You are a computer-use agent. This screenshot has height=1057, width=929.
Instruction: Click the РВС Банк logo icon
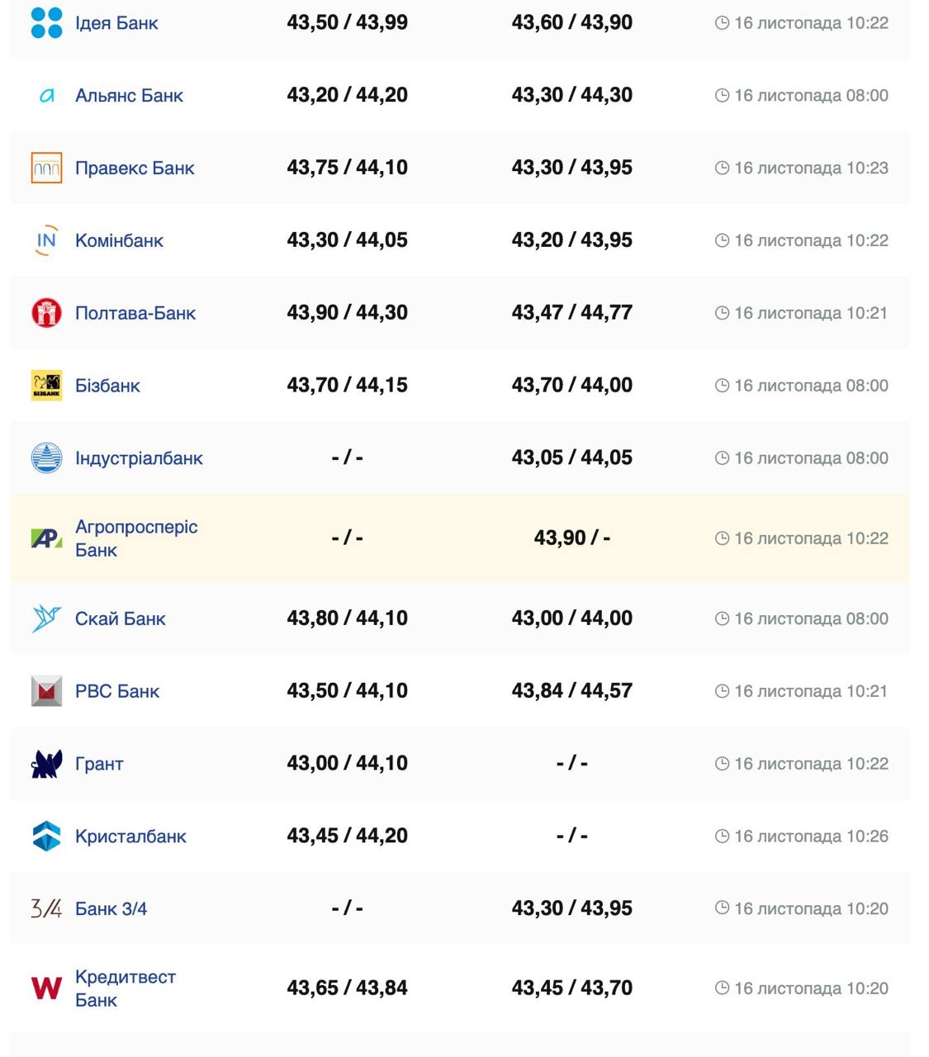46,691
